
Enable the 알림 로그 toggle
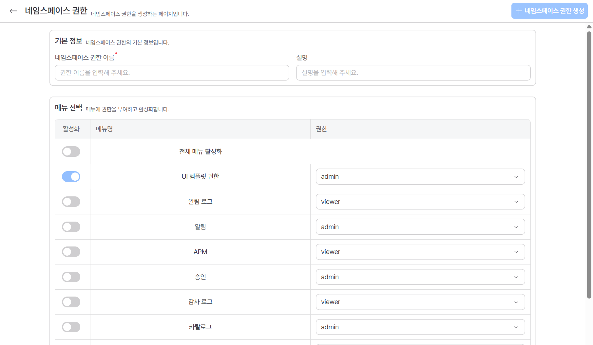pos(71,202)
